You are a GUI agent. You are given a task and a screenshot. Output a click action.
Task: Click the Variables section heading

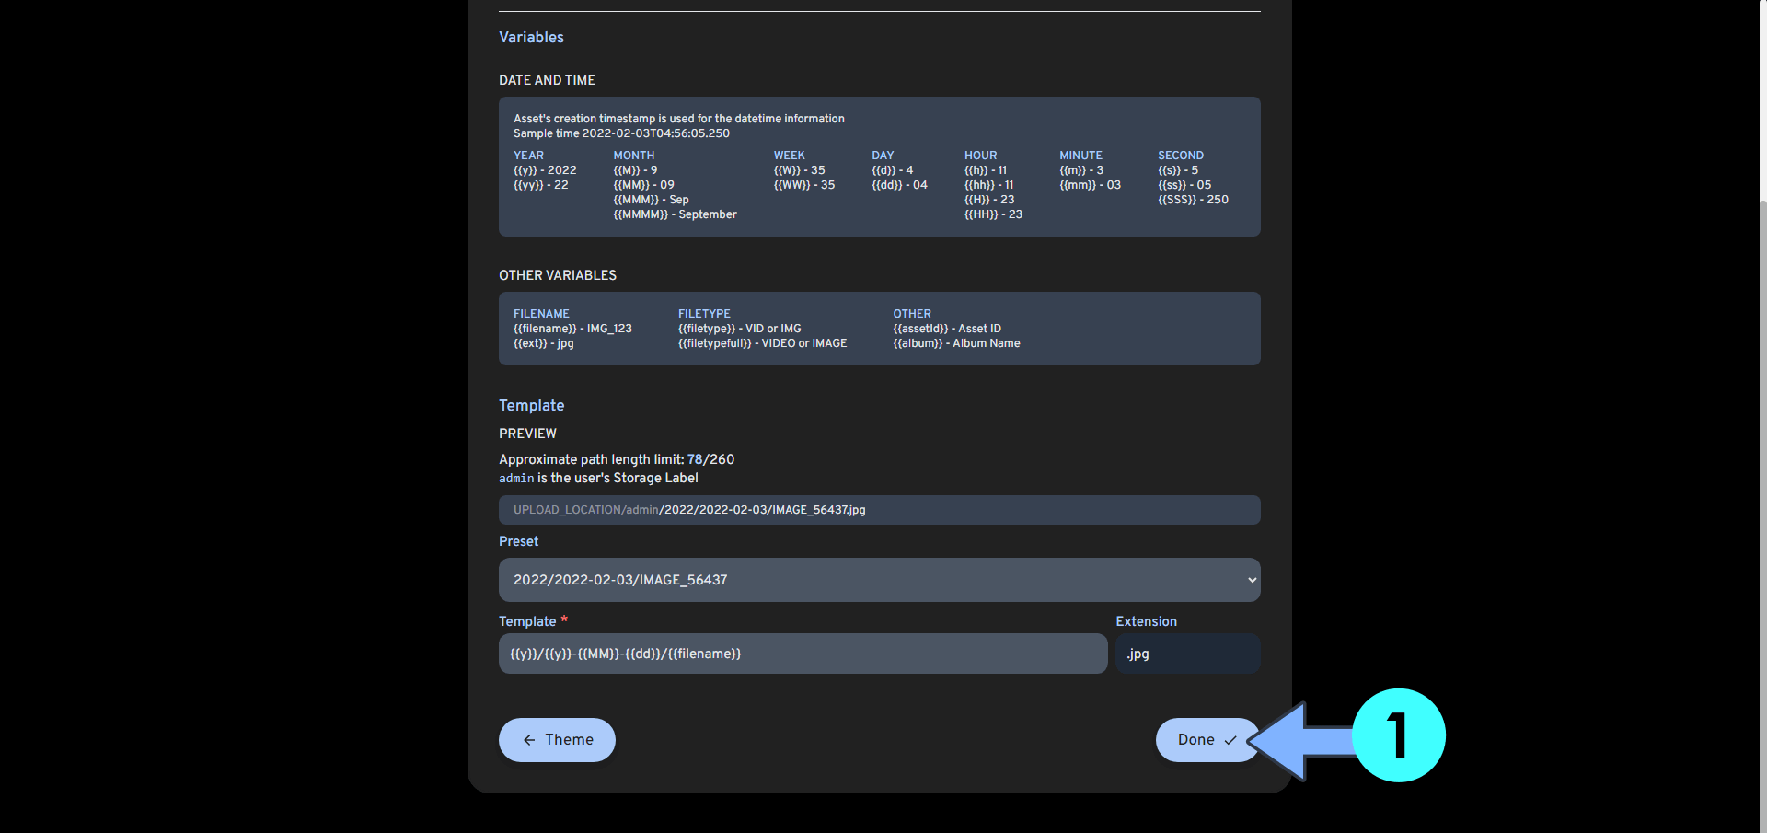[531, 38]
